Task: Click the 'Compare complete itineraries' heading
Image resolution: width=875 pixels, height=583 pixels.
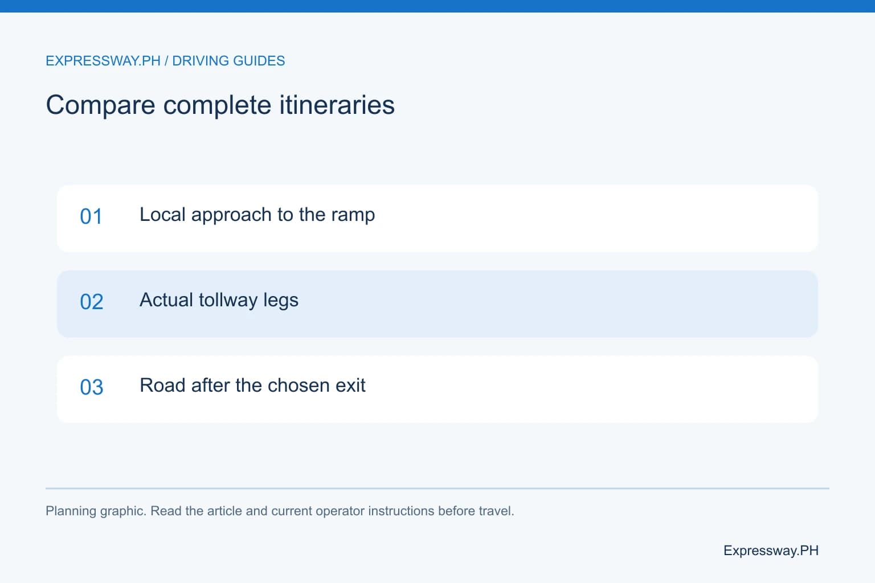Action: pyautogui.click(x=220, y=105)
